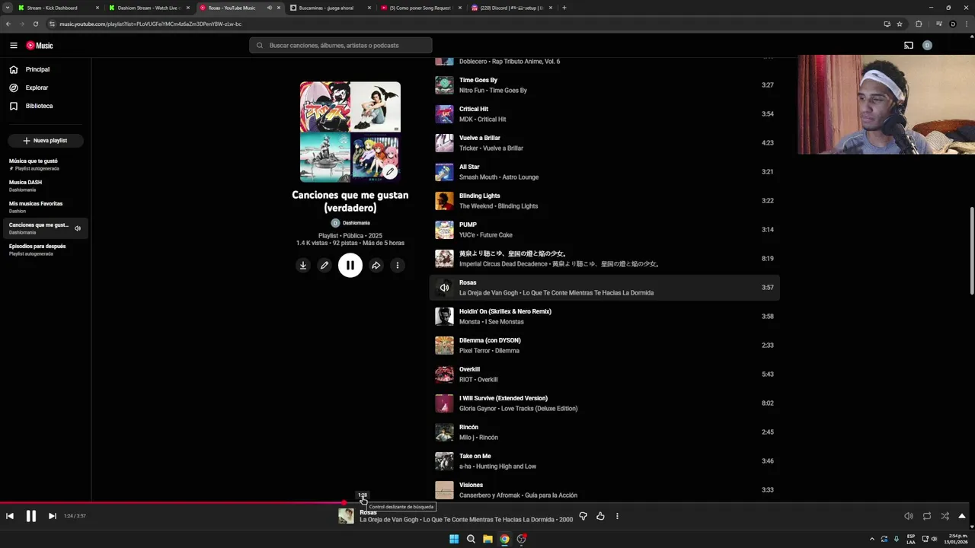975x548 pixels.
Task: Open the account avatar menu
Action: 927,46
